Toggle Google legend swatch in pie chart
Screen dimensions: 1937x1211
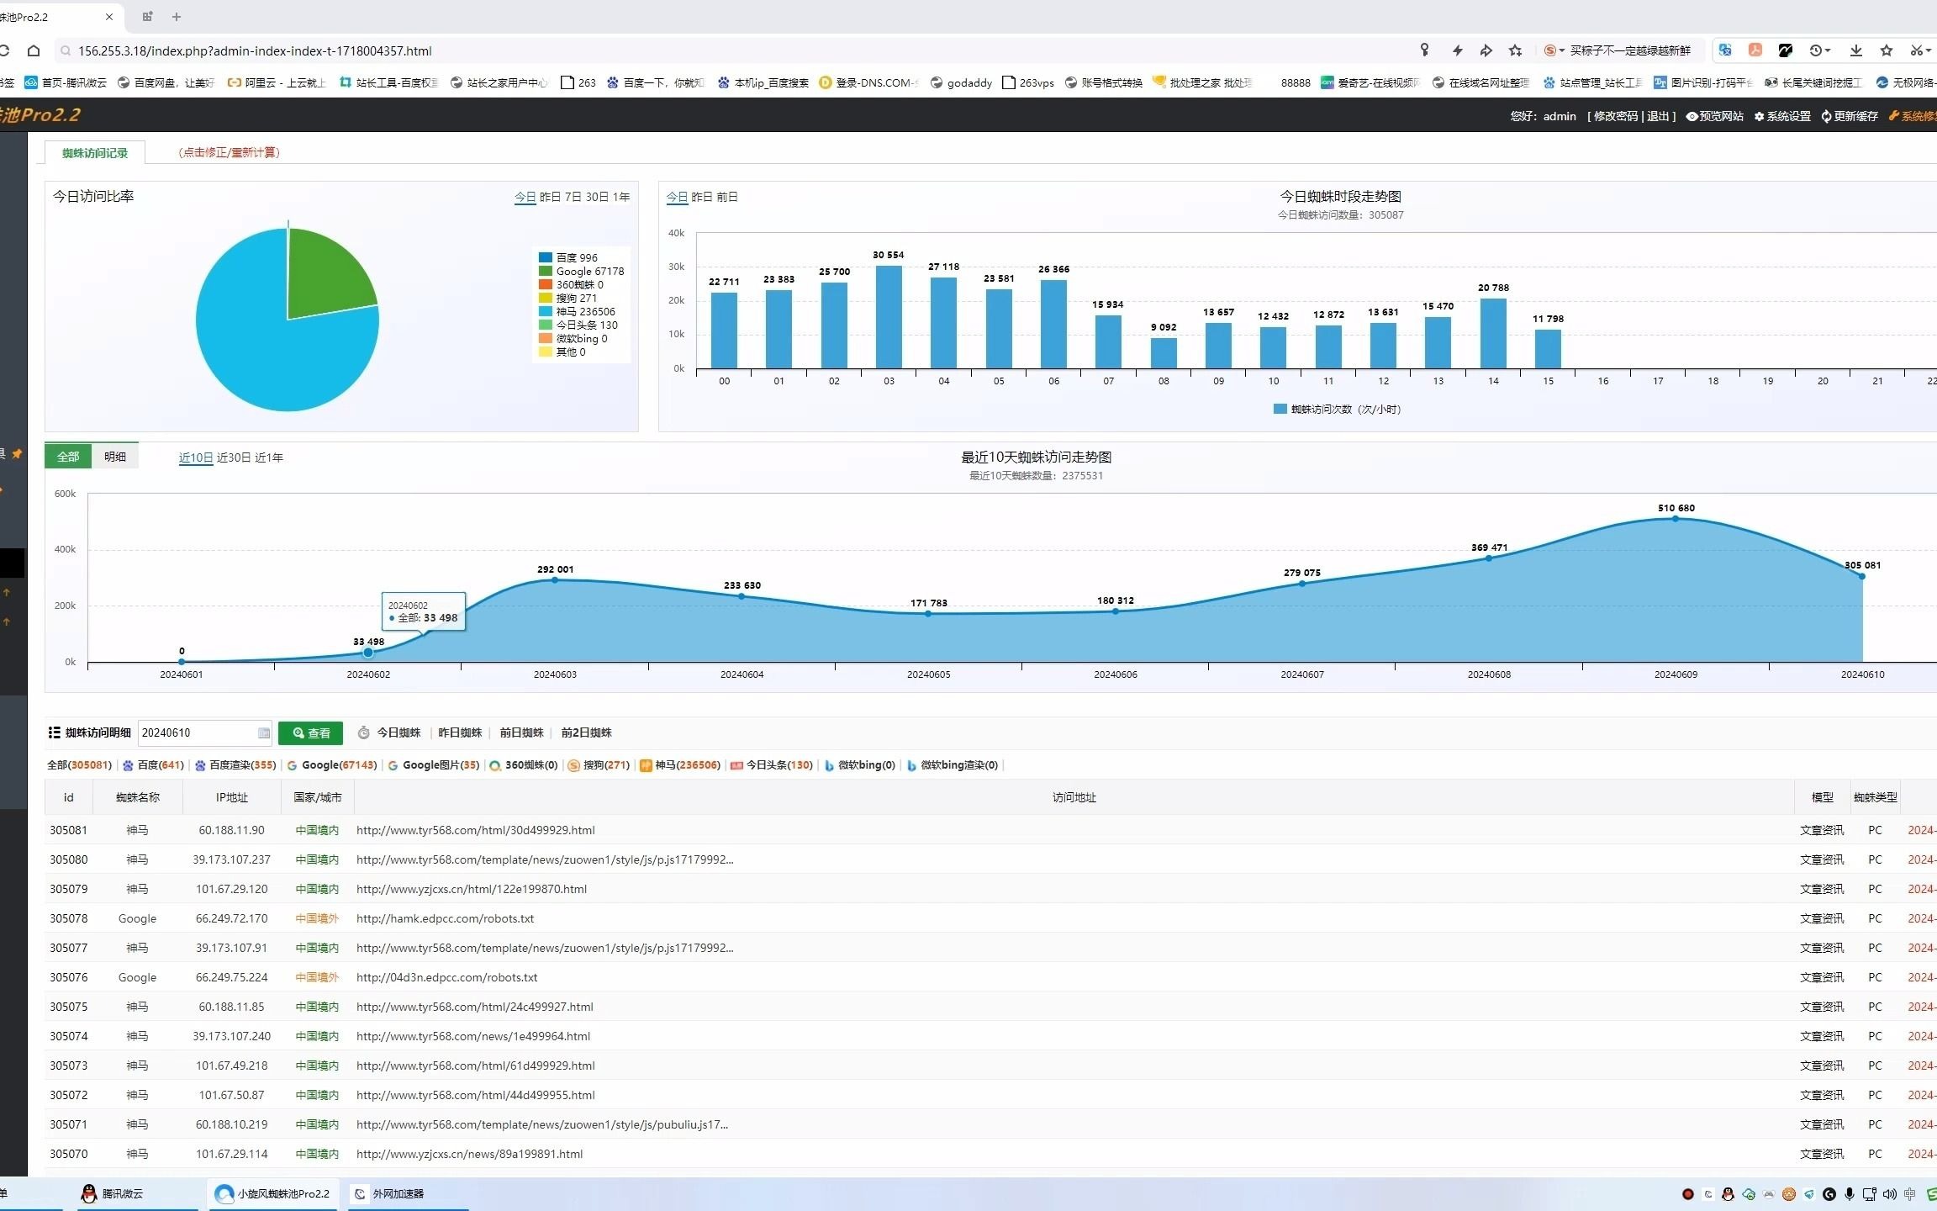click(546, 271)
